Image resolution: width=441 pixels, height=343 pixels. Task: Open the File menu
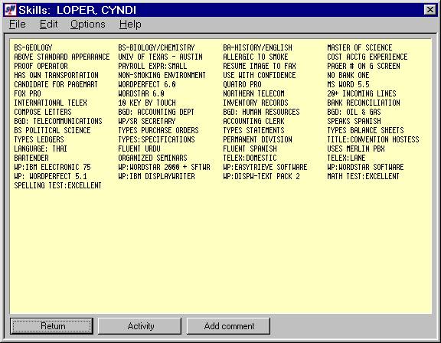(18, 24)
